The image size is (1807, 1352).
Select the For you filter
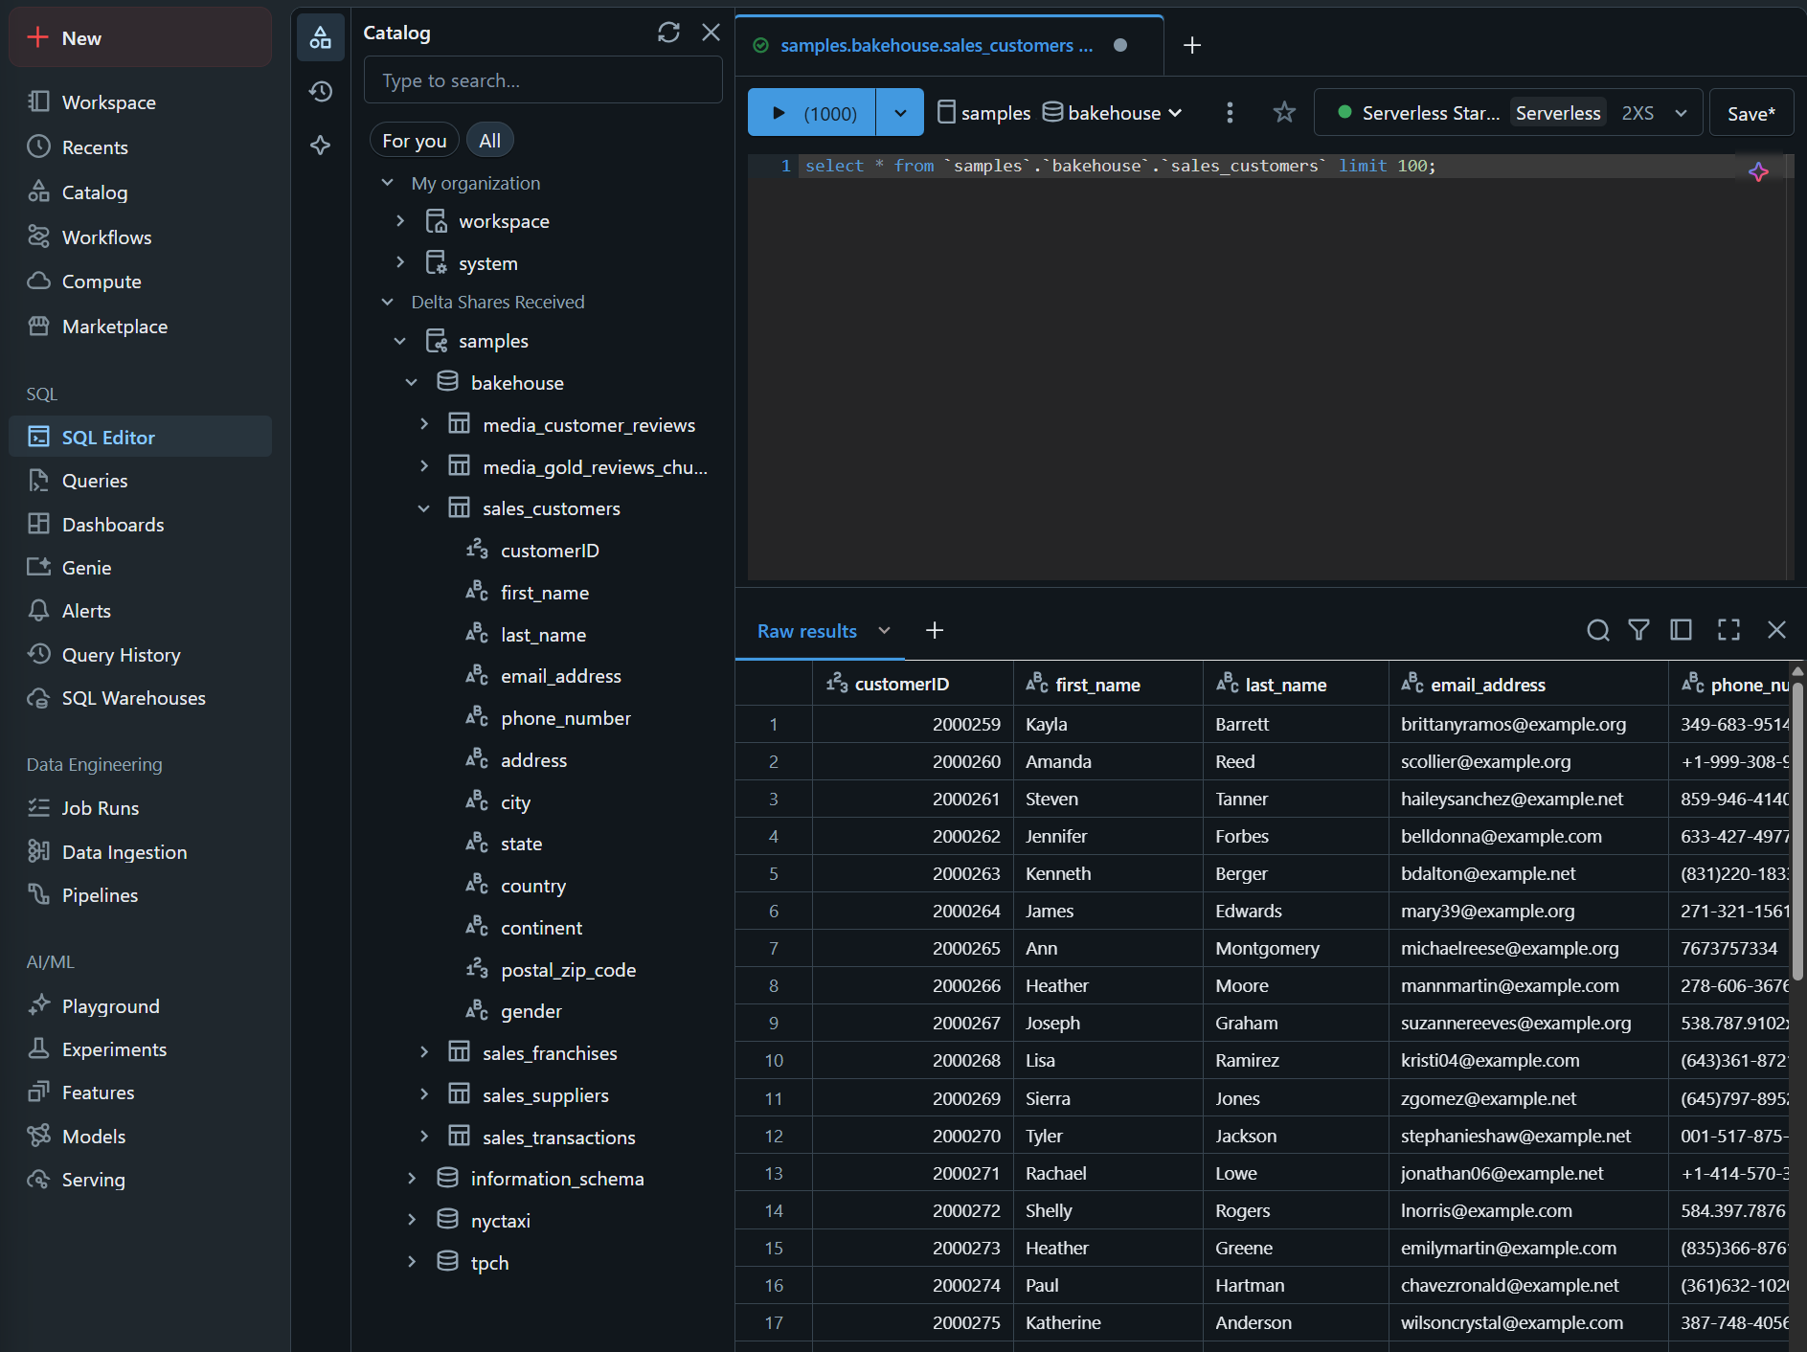414,141
